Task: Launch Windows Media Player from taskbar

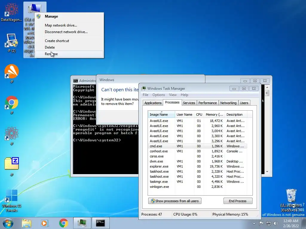Action: [45, 223]
